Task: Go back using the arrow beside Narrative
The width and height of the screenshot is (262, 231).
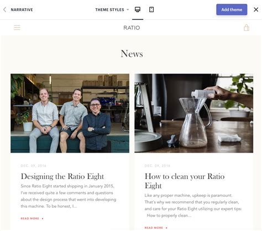Action: click(x=5, y=9)
